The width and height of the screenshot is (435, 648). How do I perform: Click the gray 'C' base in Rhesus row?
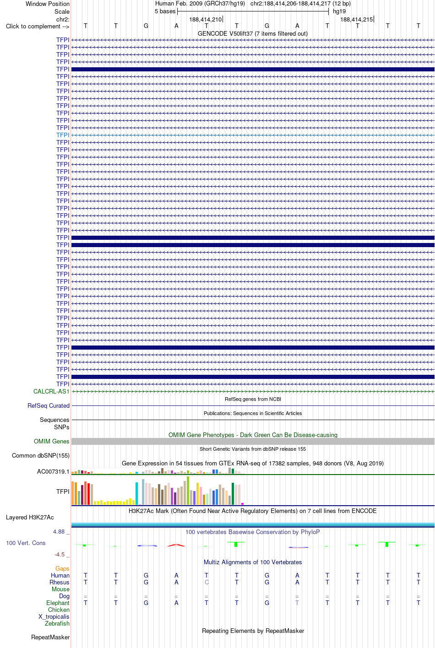207,582
